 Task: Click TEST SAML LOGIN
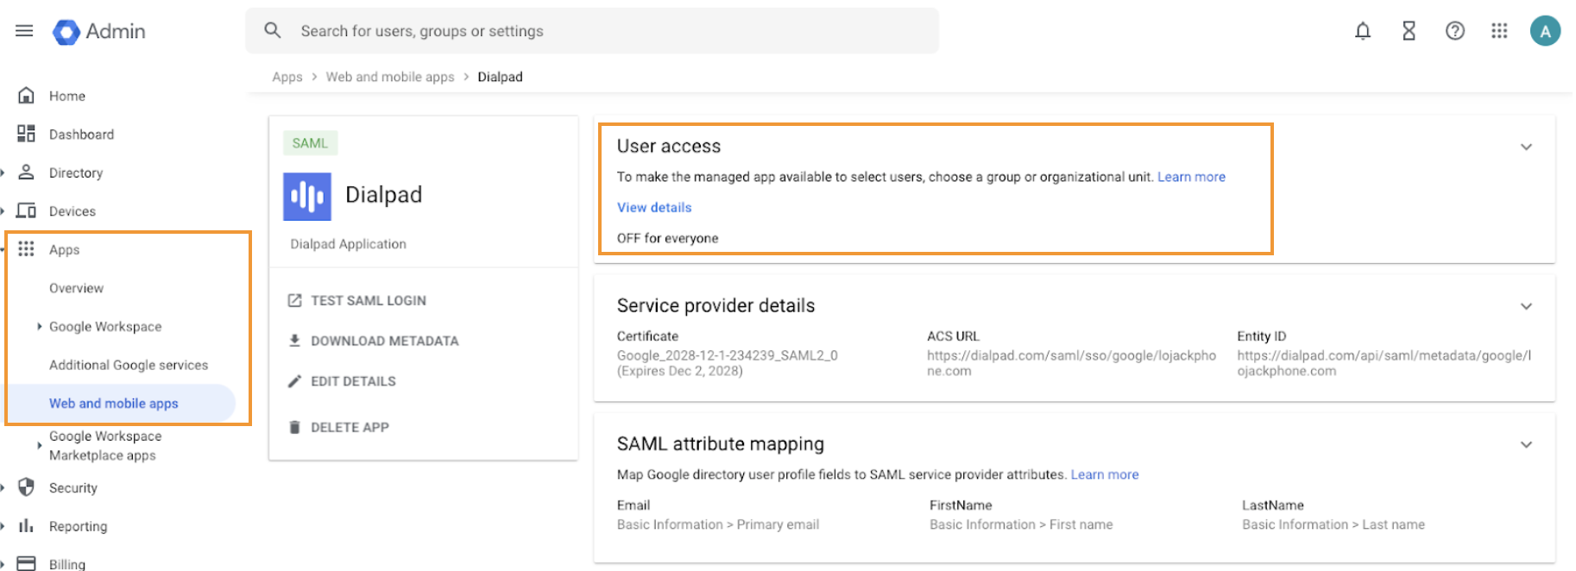click(x=369, y=300)
